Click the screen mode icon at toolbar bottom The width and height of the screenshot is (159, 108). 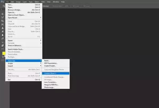click(3, 60)
